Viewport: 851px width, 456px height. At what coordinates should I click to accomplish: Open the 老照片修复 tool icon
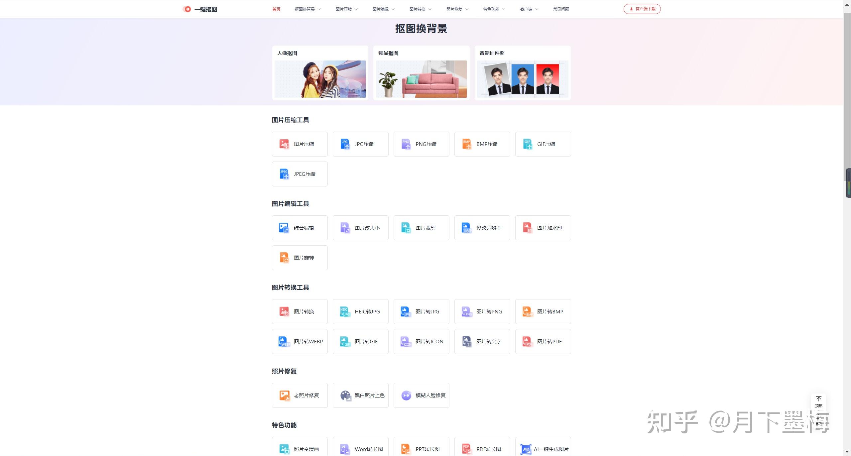[x=284, y=395]
